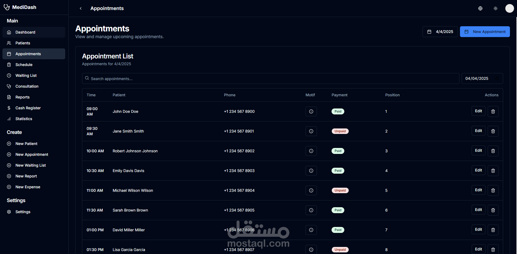Screen dimensions: 517x254
Task: Show motif info for Sarah Brown Brown
Action: pos(311,210)
